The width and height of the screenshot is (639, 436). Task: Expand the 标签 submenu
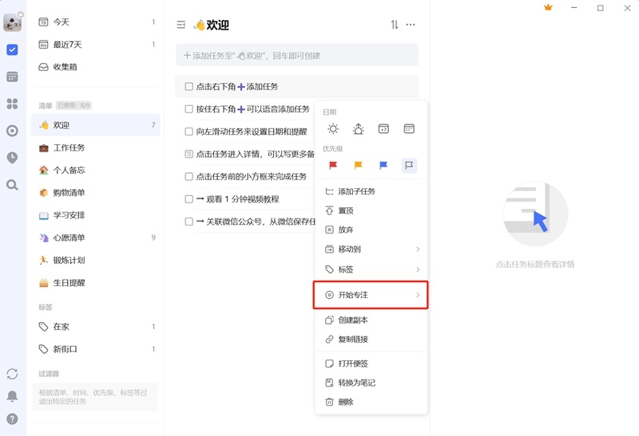point(371,269)
